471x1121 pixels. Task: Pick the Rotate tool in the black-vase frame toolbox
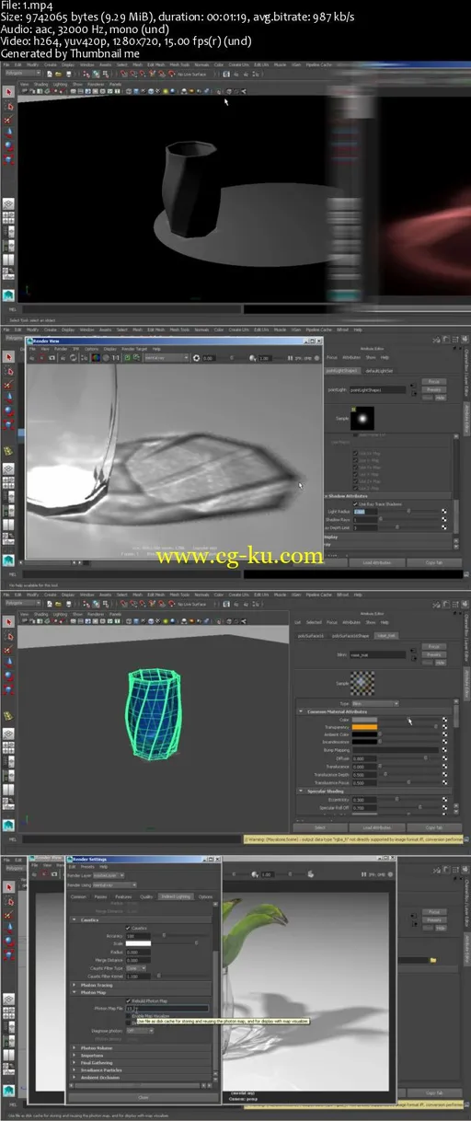click(x=8, y=144)
